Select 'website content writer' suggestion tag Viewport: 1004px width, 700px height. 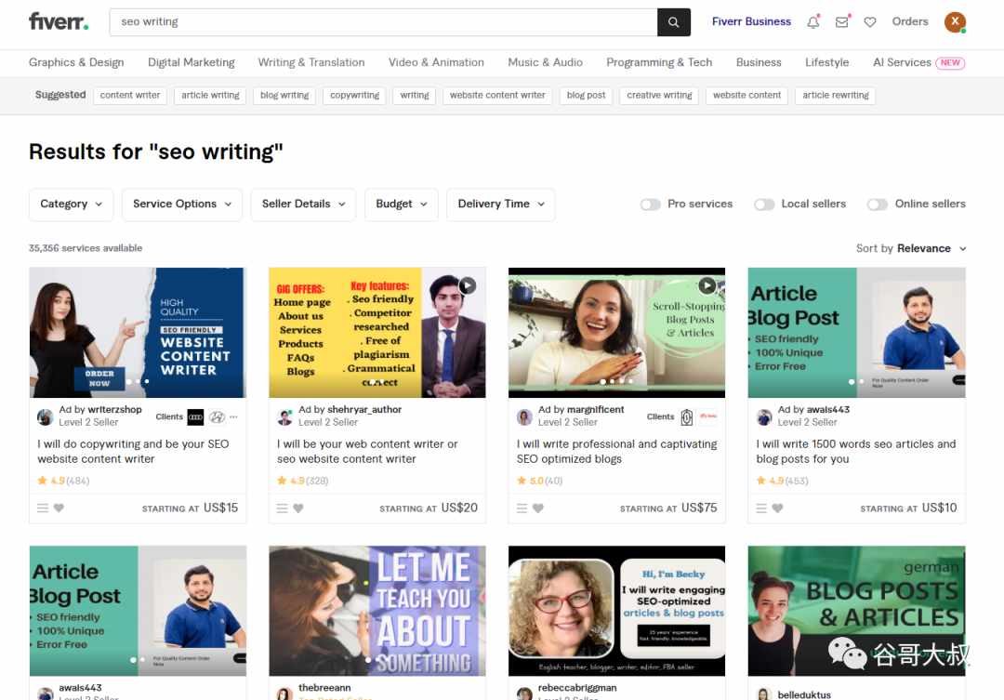coord(497,96)
